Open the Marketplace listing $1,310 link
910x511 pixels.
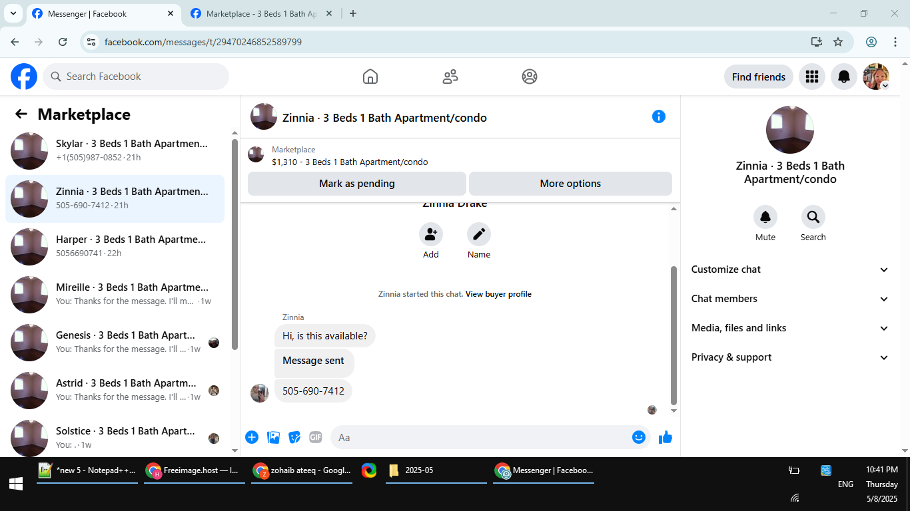pos(350,162)
